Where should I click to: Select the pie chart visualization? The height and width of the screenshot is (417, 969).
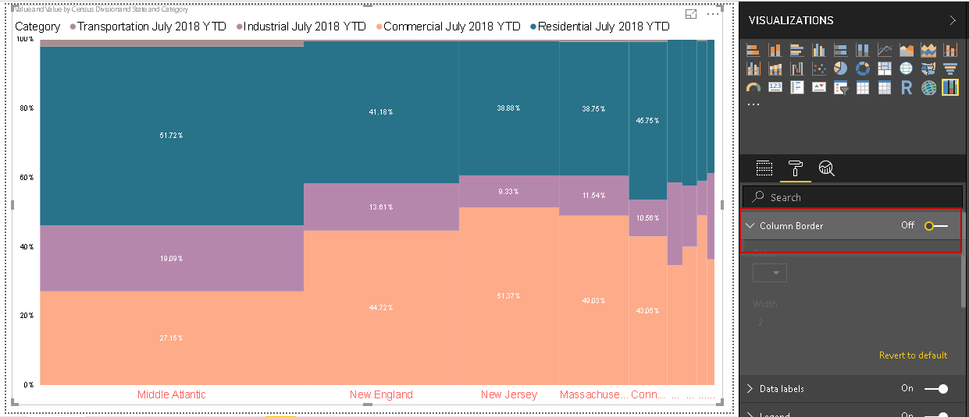tap(840, 69)
